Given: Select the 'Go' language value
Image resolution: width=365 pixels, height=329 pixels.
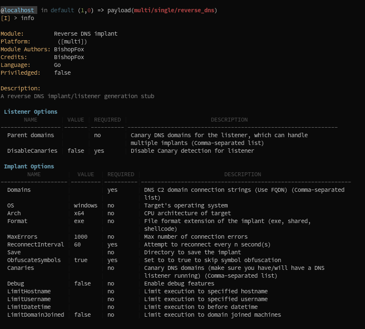Looking at the screenshot, I should (x=57, y=65).
